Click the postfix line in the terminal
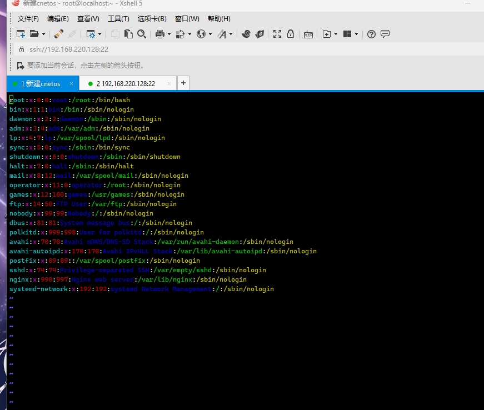Viewport: 484px width, 410px height. 104,261
